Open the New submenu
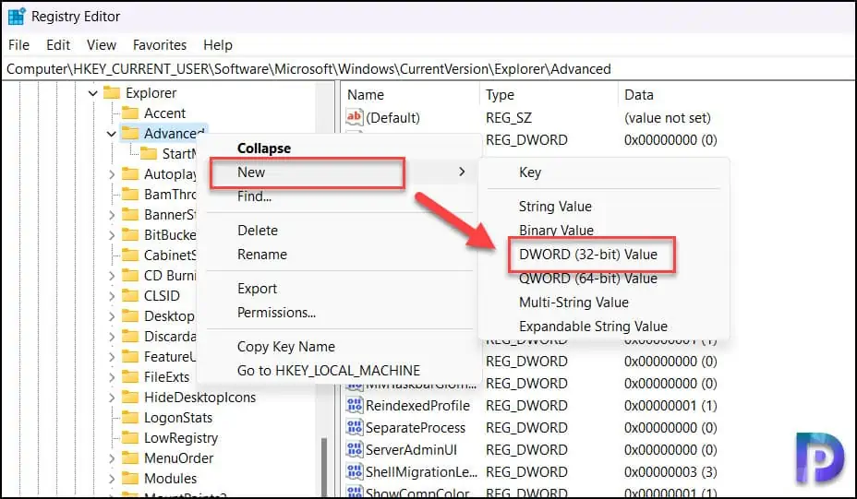The height and width of the screenshot is (499, 857). (339, 172)
